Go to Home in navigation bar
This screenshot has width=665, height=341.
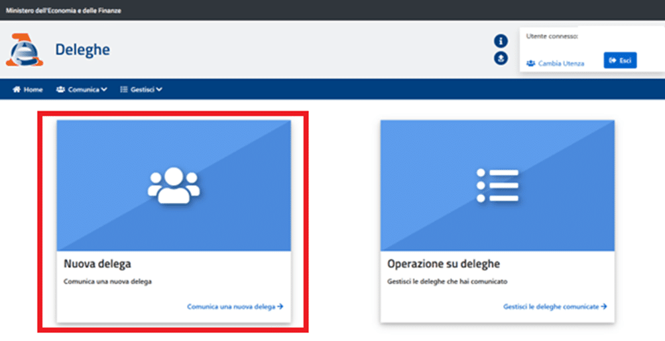pos(33,90)
